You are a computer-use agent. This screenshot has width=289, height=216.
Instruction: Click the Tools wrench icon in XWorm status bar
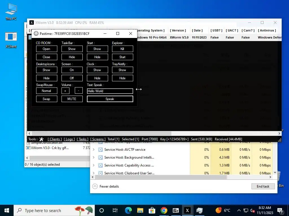tap(41, 139)
